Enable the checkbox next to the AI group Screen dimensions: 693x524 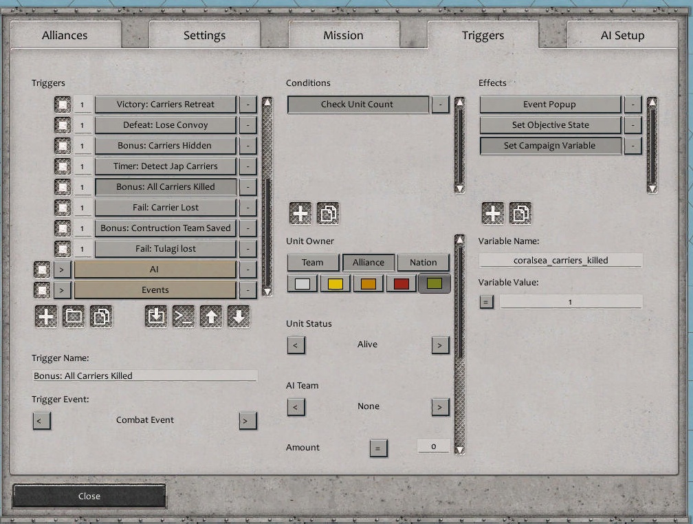click(42, 269)
